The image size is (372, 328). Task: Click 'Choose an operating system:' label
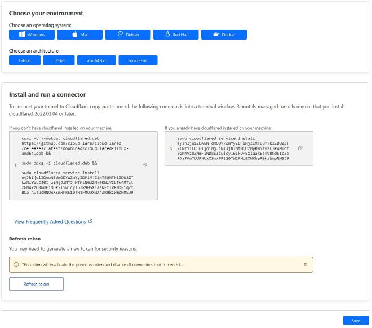click(40, 25)
